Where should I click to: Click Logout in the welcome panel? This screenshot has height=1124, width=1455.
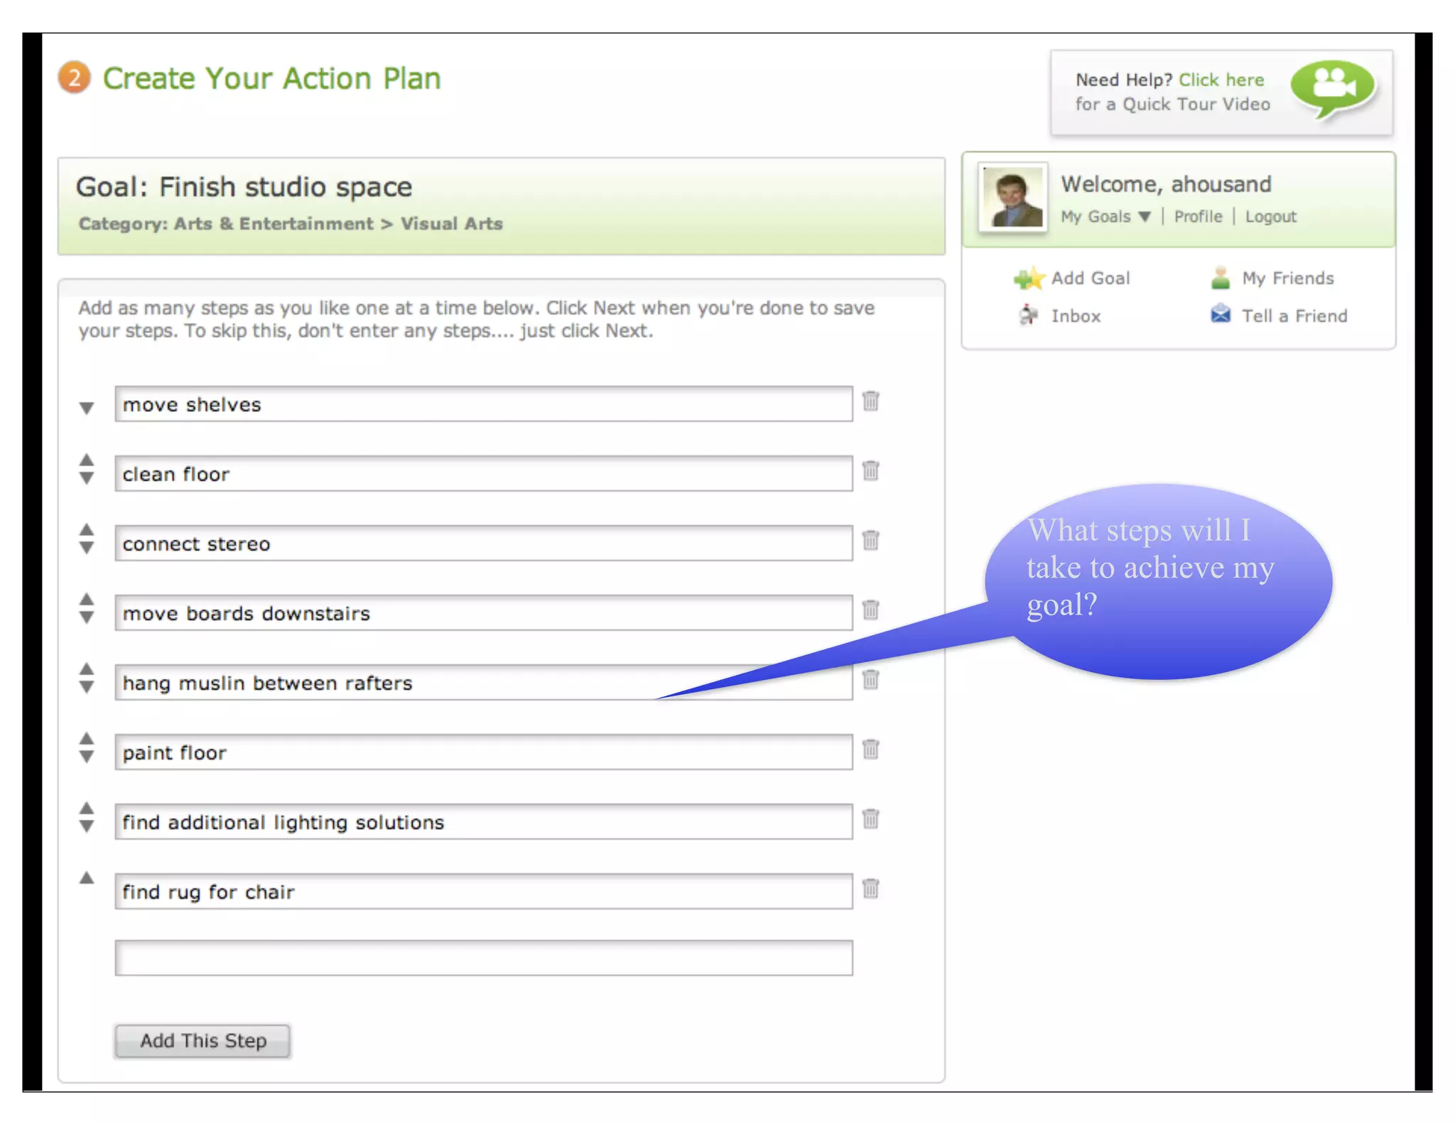pyautogui.click(x=1270, y=217)
